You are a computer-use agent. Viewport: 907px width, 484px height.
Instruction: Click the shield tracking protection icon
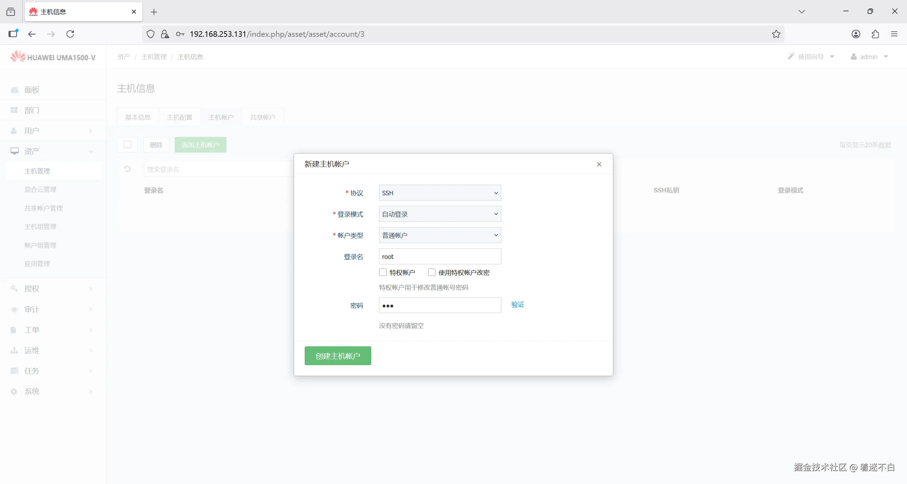pos(151,34)
